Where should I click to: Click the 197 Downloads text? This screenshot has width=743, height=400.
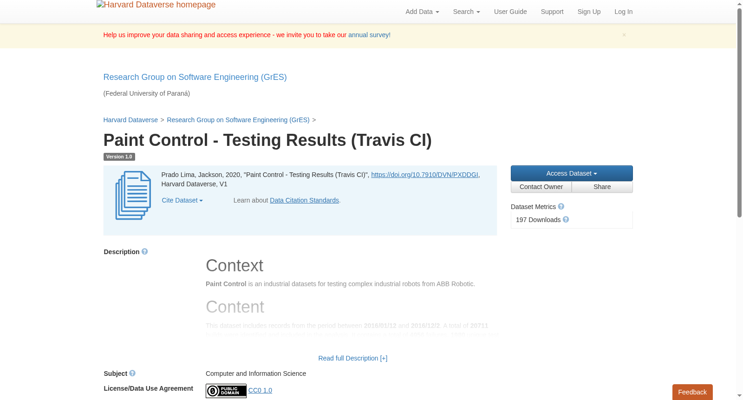(x=538, y=220)
